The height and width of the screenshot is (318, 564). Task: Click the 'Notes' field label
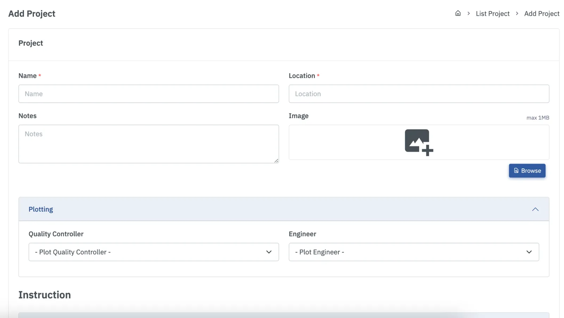coord(27,116)
